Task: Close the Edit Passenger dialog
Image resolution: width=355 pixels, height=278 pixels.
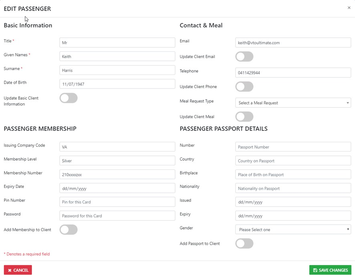Action: point(349,8)
